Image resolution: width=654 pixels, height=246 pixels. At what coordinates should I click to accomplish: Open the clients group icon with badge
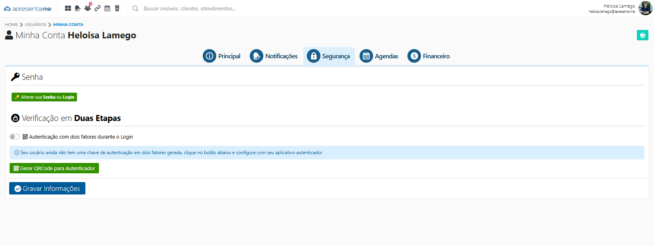coord(87,8)
